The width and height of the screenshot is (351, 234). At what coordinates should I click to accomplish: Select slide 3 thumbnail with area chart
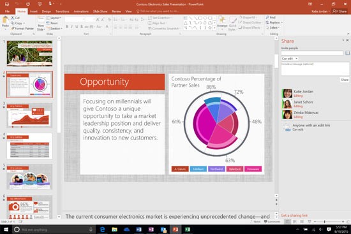[29, 115]
